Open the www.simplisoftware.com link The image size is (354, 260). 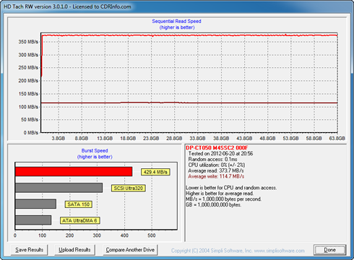coord(280,251)
